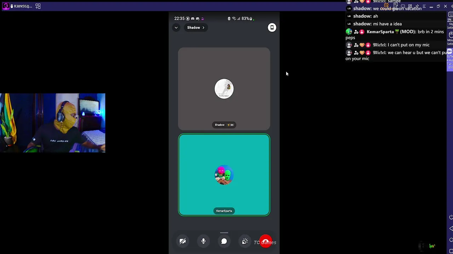Click the R38N502J device name

[23, 6]
